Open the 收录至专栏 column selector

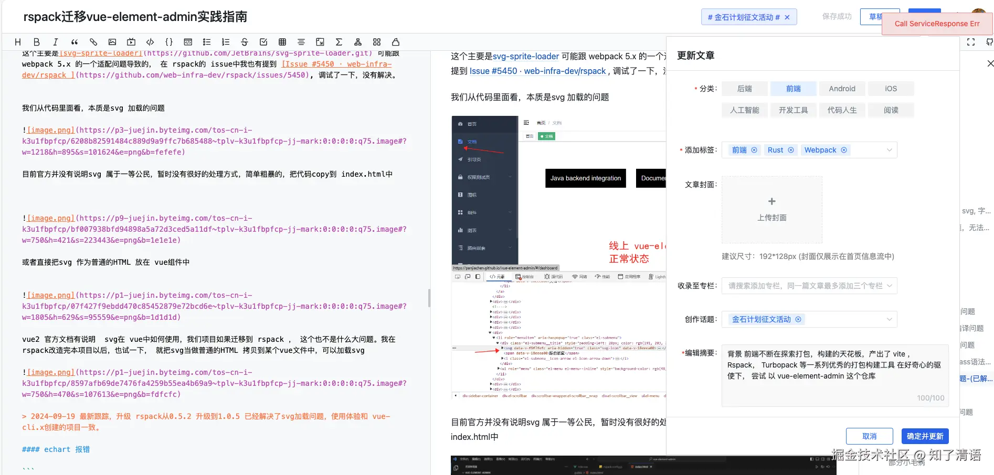(x=808, y=286)
